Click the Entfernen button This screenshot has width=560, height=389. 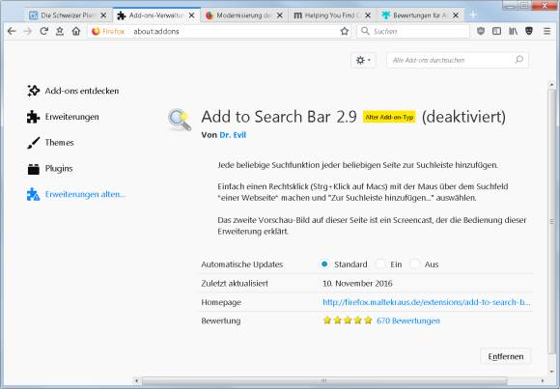pos(505,356)
